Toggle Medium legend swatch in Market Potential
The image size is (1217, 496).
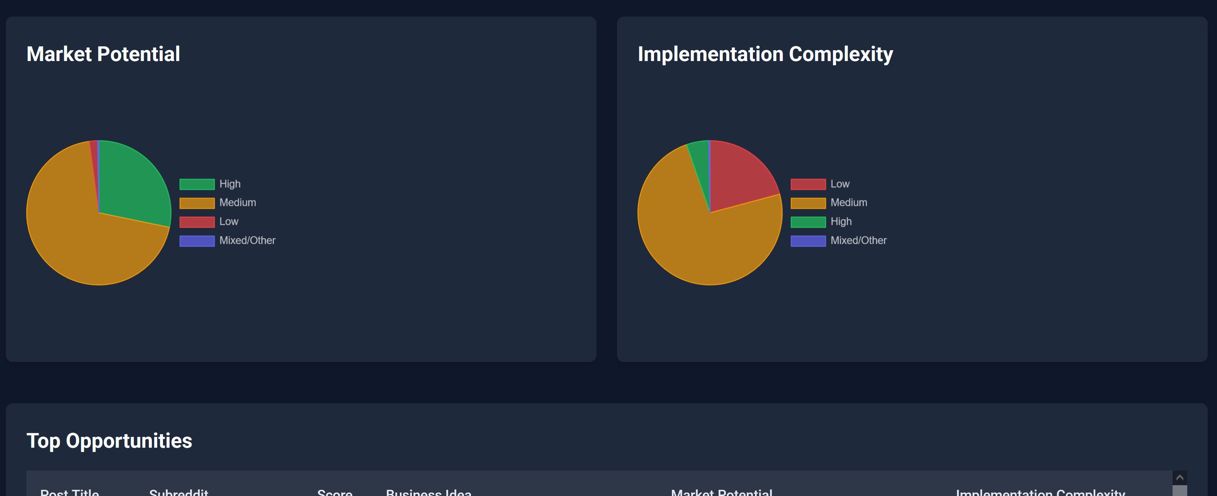point(197,203)
